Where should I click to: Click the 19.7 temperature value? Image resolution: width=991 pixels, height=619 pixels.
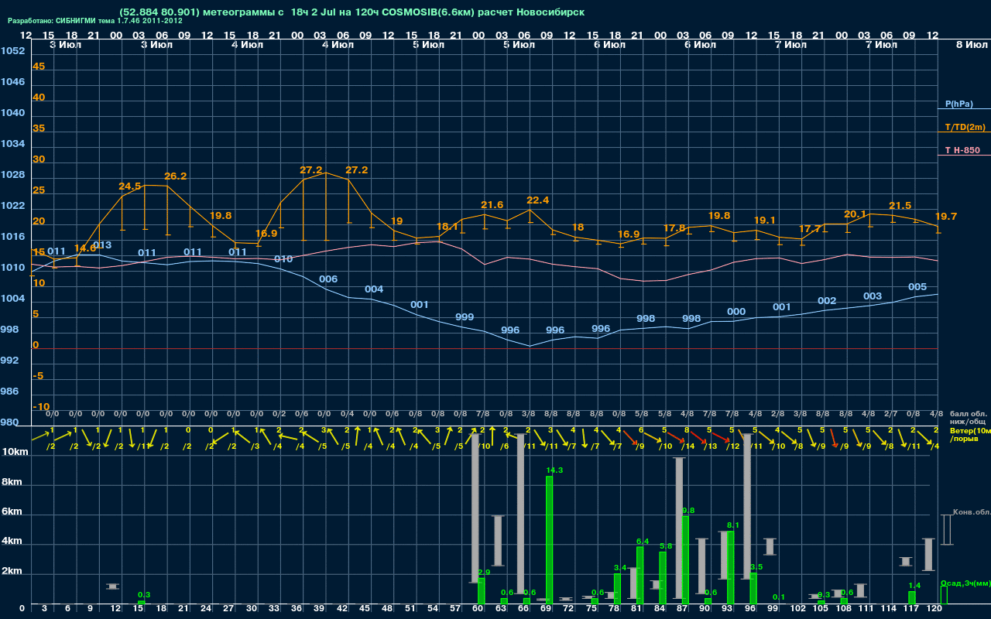click(x=946, y=217)
